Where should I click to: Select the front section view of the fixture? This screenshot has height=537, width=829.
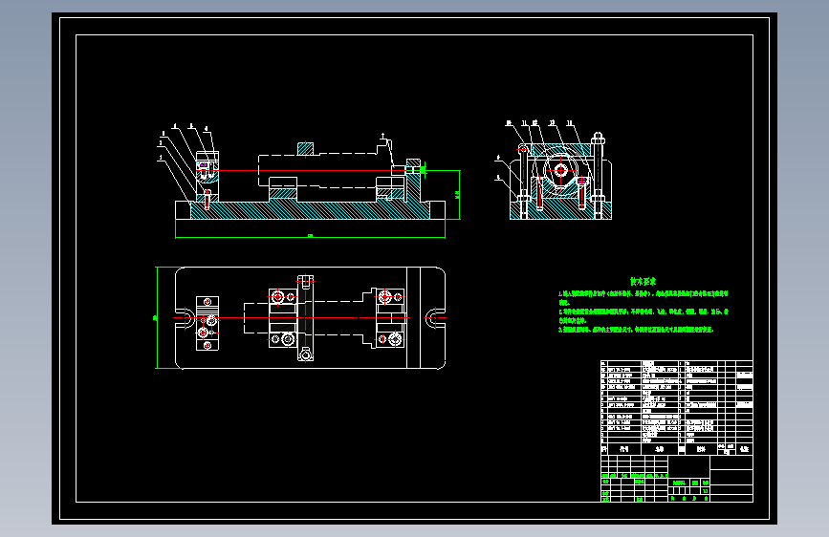coord(311,177)
